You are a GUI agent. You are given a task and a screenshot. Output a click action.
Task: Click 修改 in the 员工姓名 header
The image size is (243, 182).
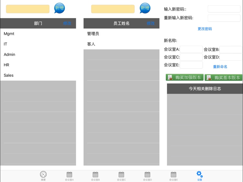(151, 23)
